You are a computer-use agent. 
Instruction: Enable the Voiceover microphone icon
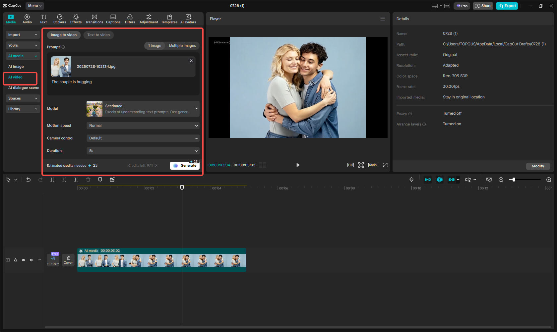[411, 179]
